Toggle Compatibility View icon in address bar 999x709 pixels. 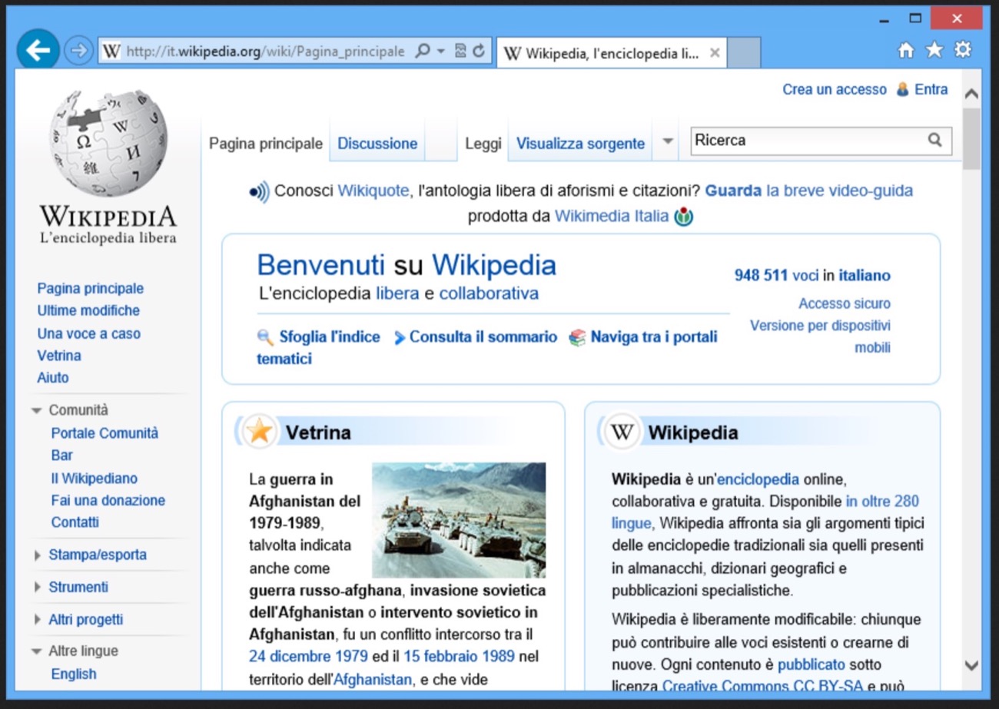click(x=460, y=51)
